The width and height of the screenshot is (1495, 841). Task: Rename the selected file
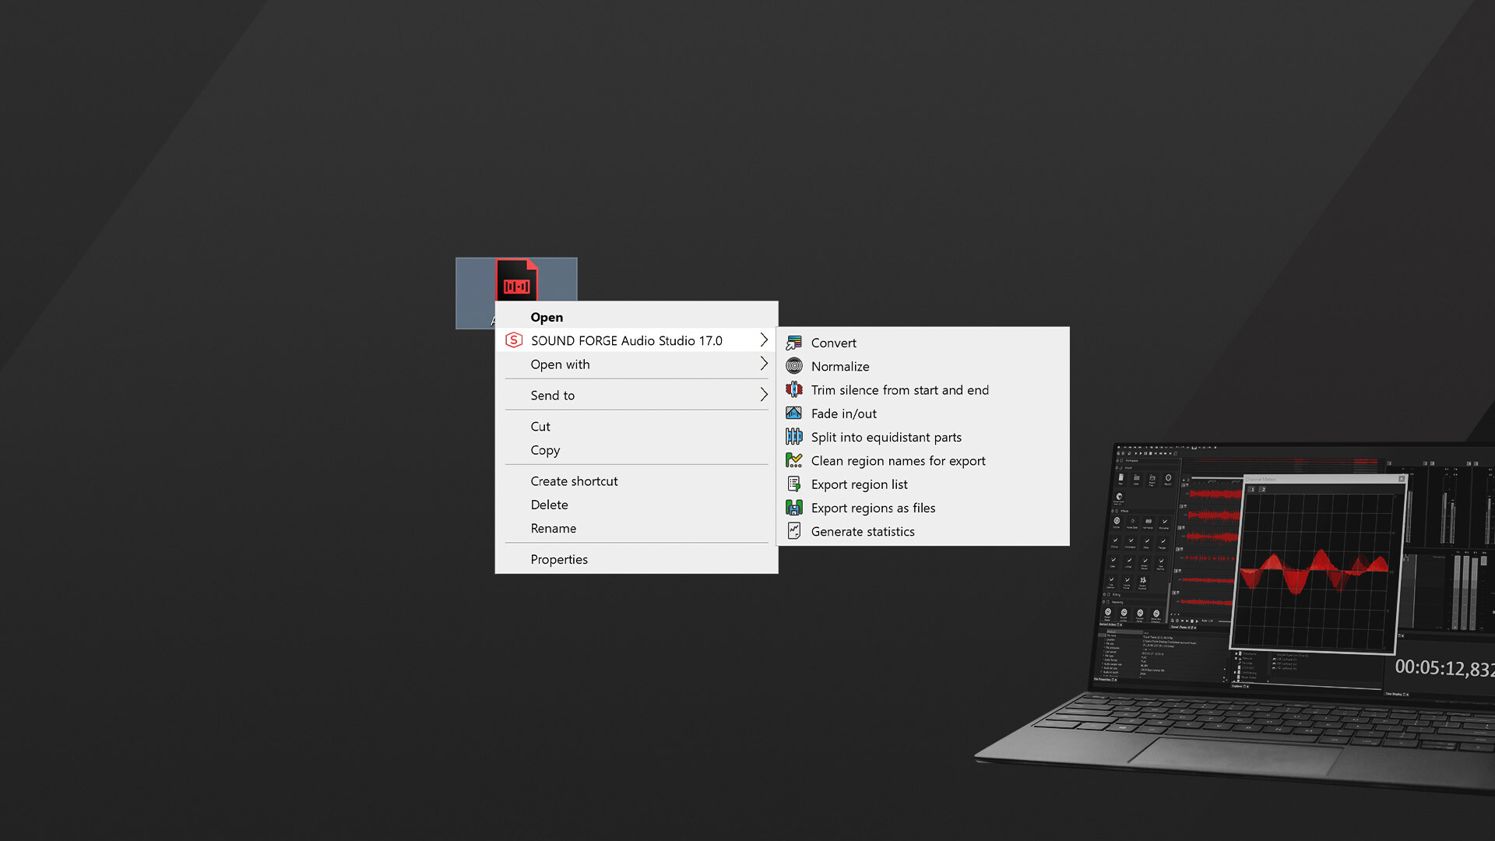(x=553, y=528)
